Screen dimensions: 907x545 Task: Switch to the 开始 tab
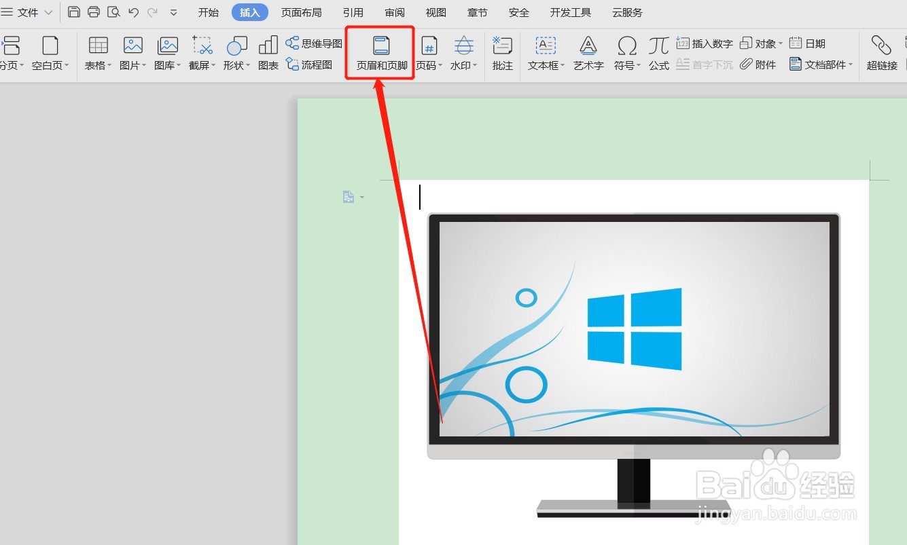(209, 12)
